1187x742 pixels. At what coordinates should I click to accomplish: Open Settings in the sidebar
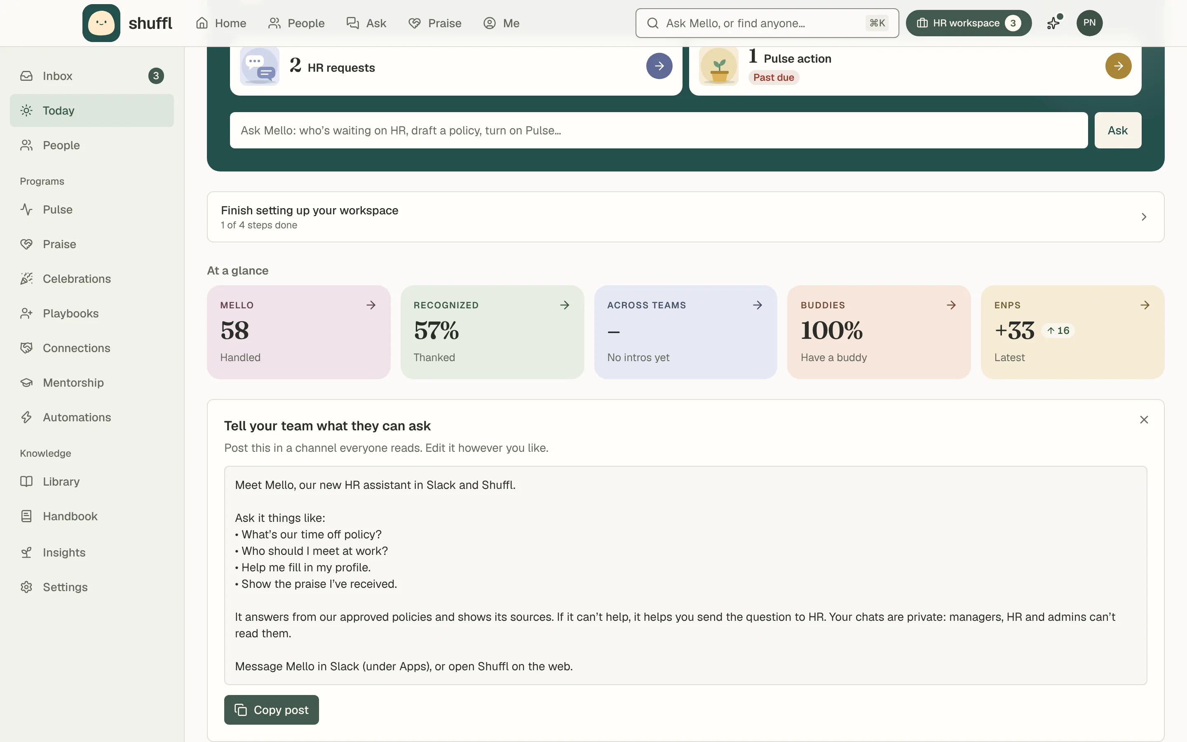92,587
